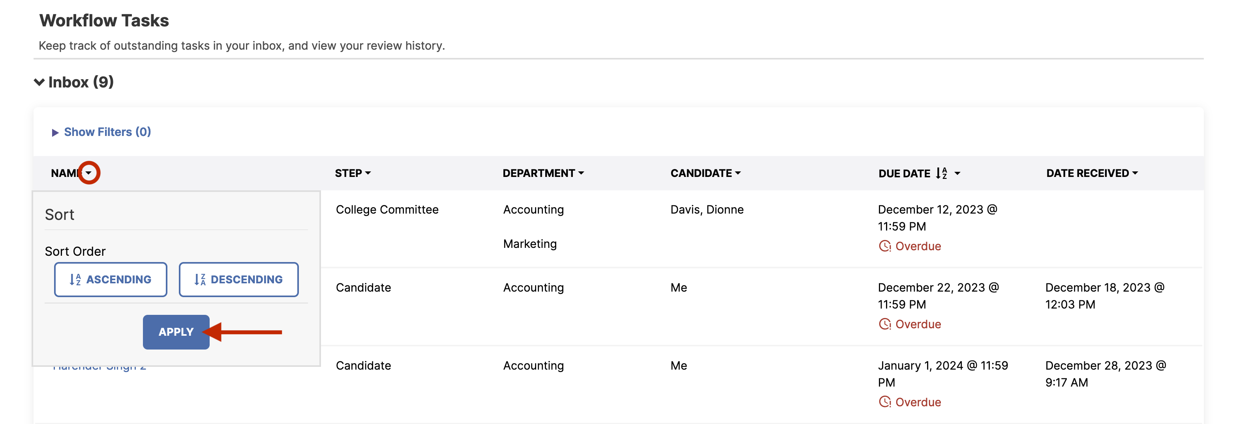Open the Name column dropdown arrow
This screenshot has height=424, width=1235.
[89, 173]
